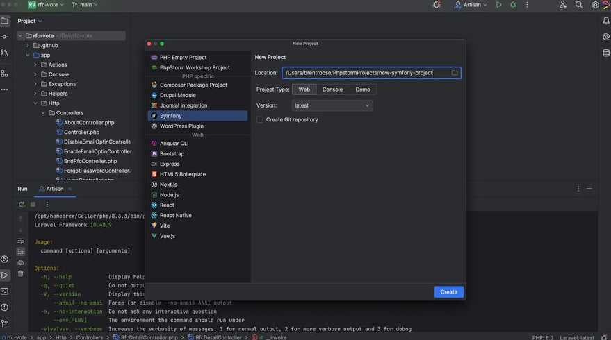Print the Run console output
The height and width of the screenshot is (340, 611).
tap(21, 262)
